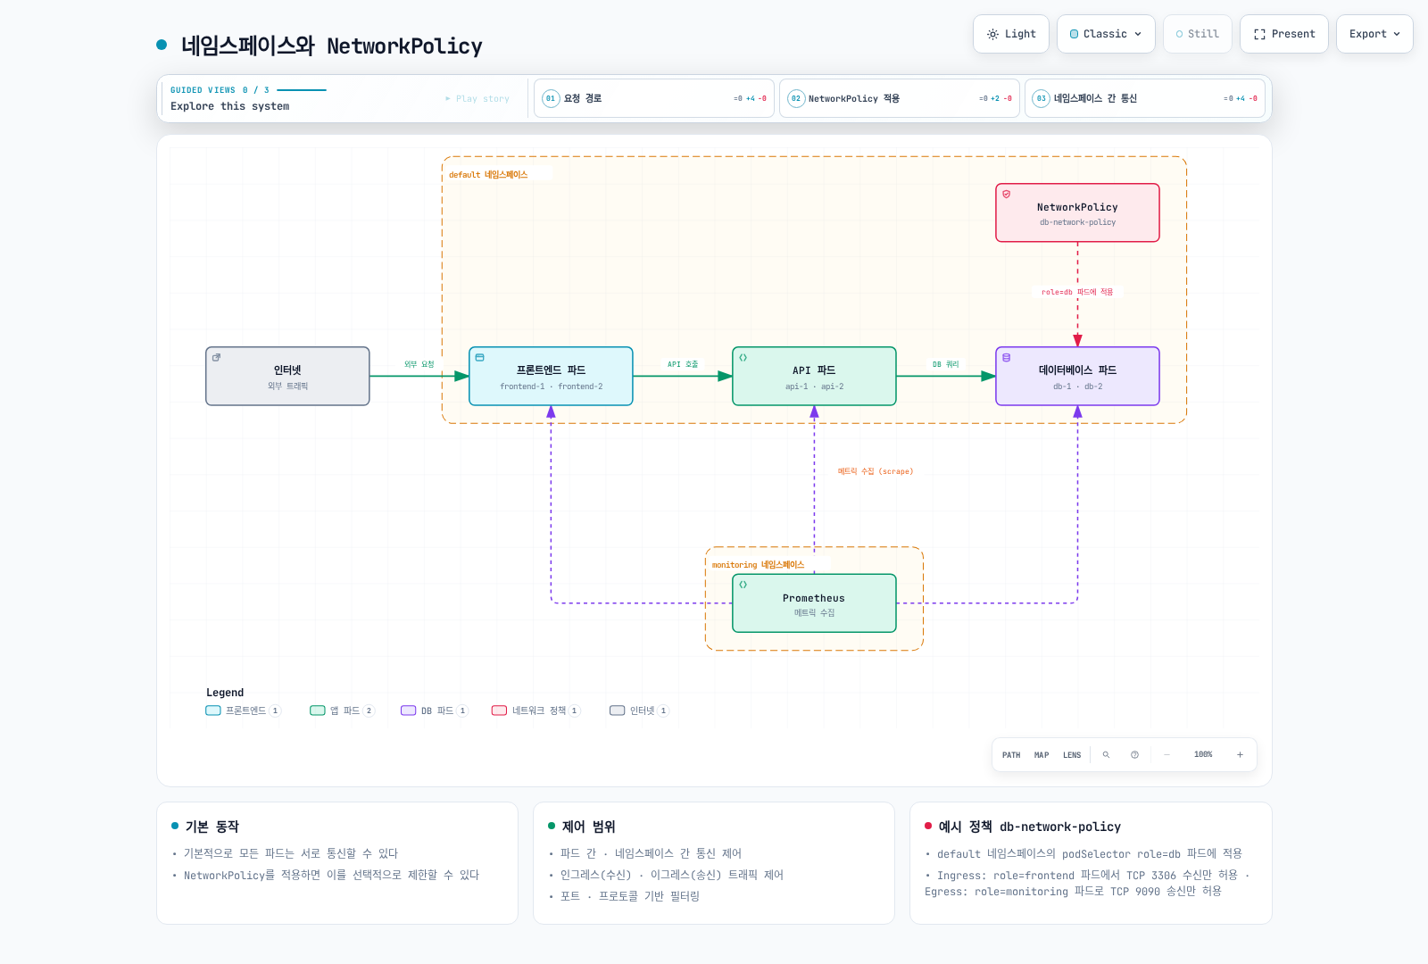Screen dimensions: 1428x964
Task: Click the page title 네임스페이스와 NetworkPolicy
Action: pos(331,46)
